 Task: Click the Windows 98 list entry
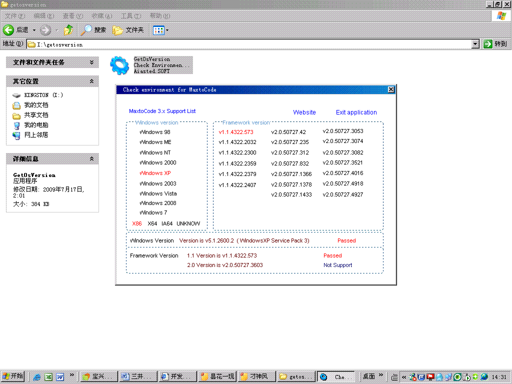tap(155, 132)
